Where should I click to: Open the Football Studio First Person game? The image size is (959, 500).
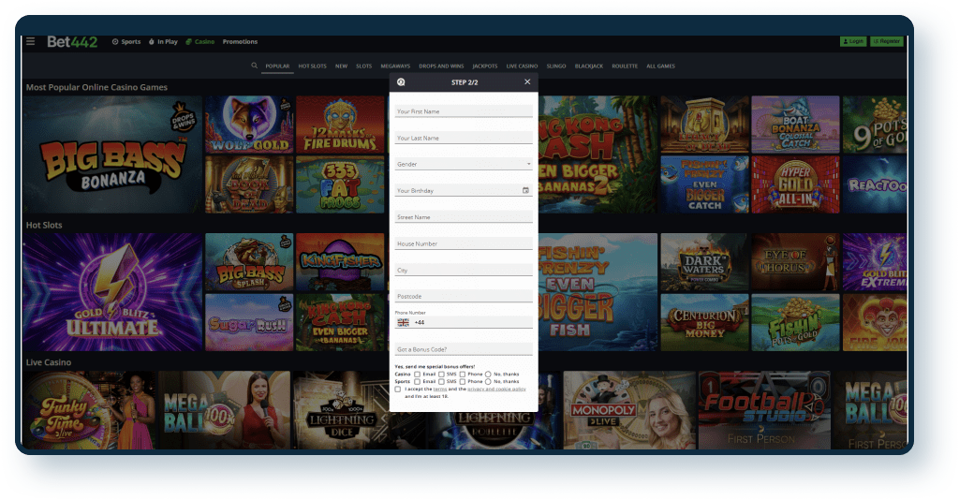(764, 410)
